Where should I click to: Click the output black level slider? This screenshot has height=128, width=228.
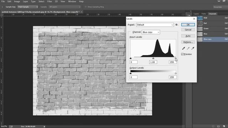tap(131, 73)
